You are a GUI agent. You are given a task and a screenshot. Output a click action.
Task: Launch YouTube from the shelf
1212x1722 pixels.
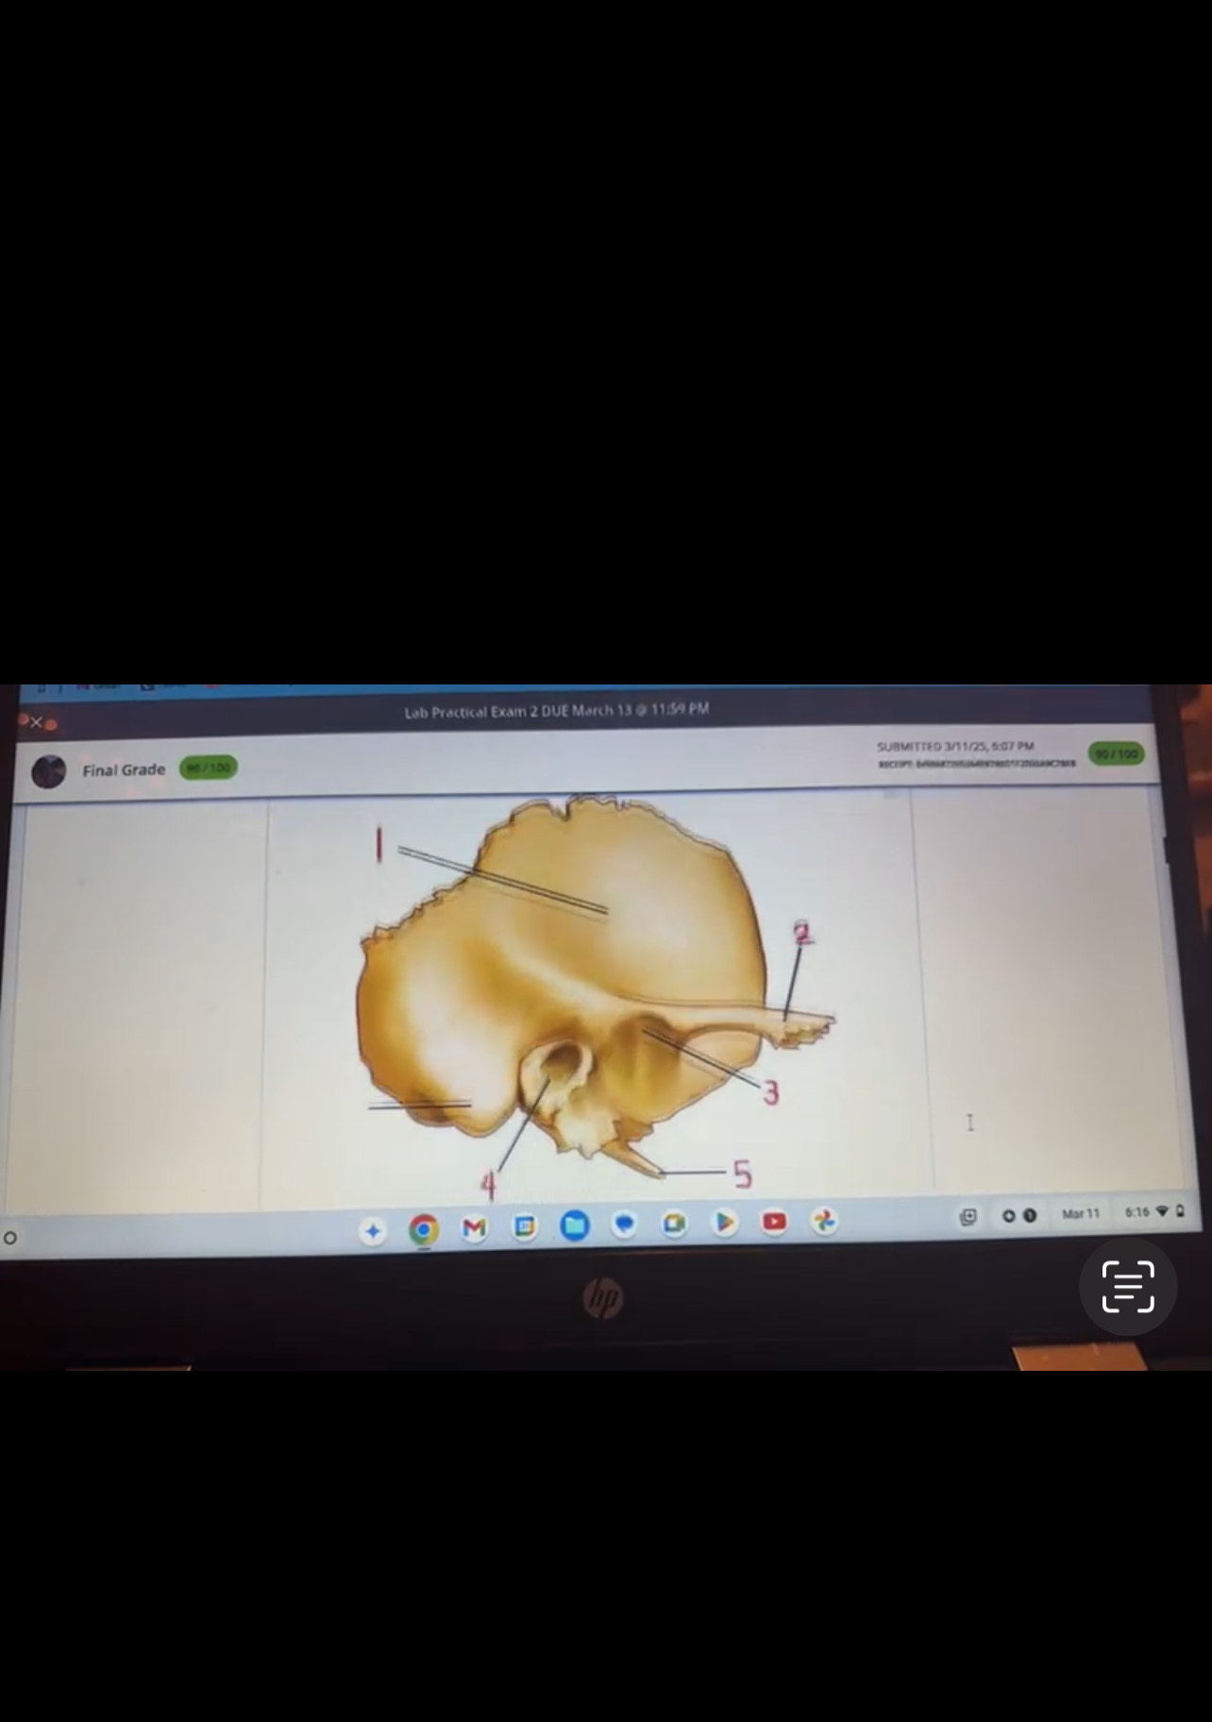click(774, 1222)
